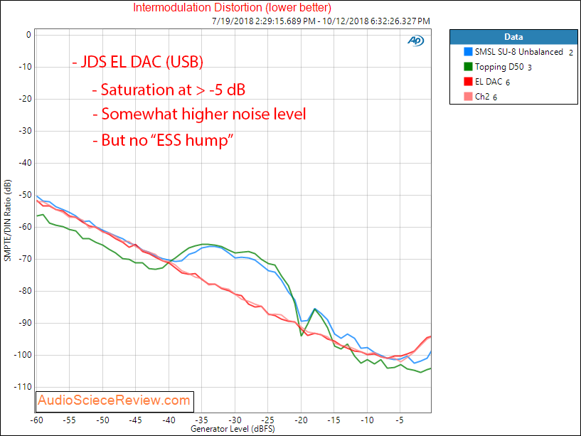
Task: Click the "- JDS EL DAC (USB)" annotation
Action: point(138,62)
